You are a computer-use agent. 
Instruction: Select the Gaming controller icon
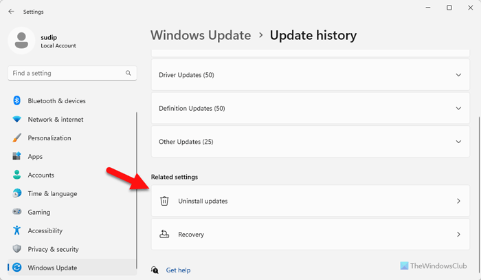(x=17, y=212)
